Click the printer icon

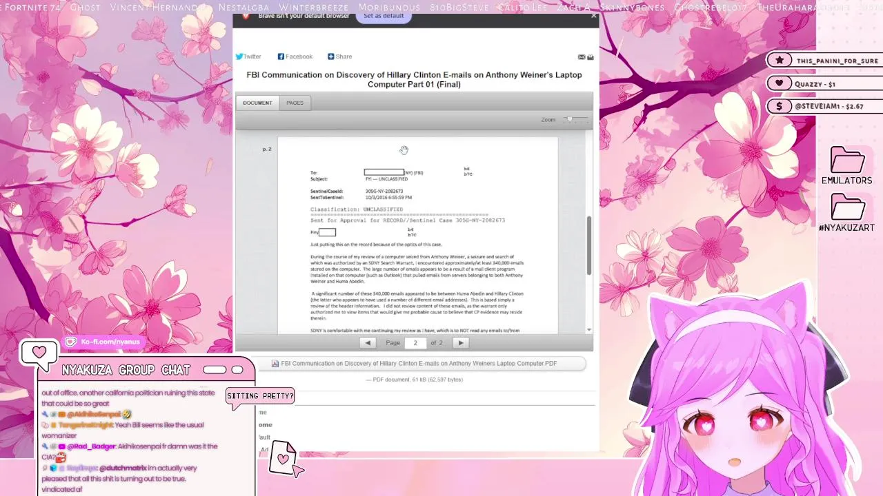click(590, 57)
